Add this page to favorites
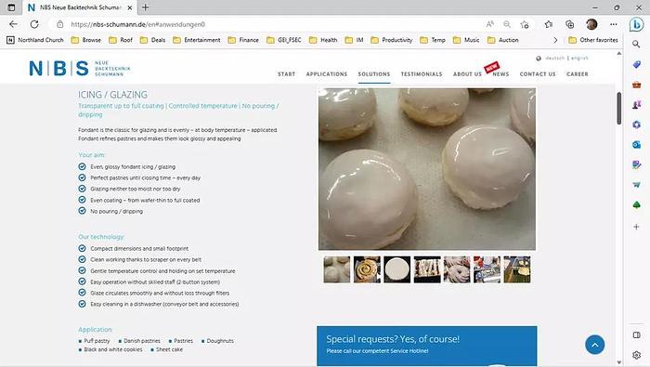 (x=525, y=24)
